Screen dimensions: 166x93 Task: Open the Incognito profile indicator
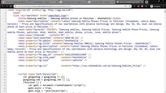click(155, 6)
